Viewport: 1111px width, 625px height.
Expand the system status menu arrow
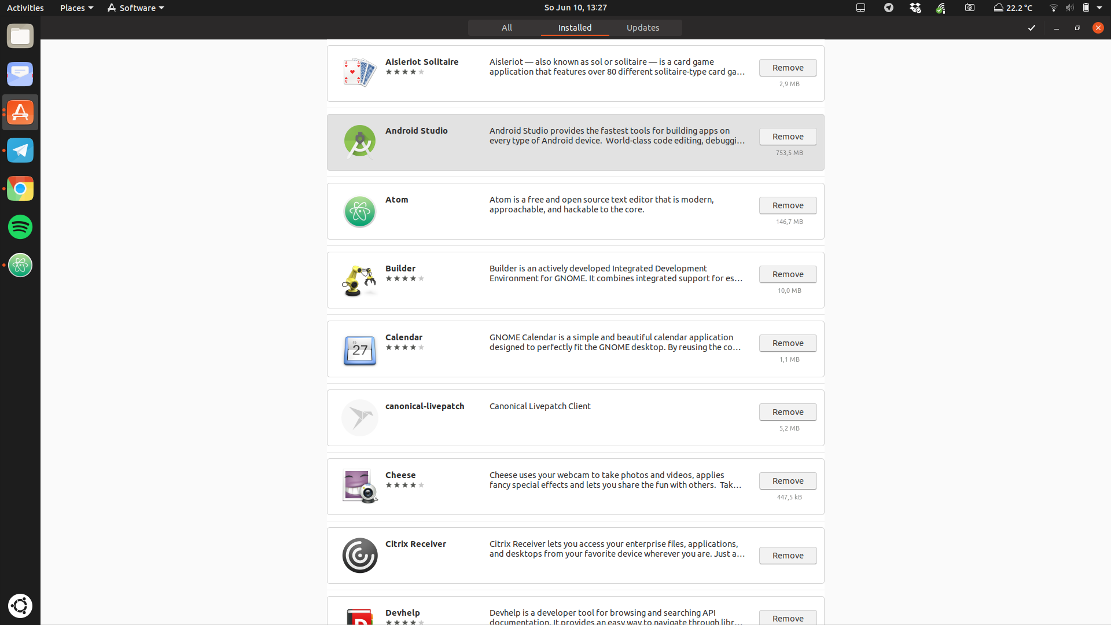1099,8
